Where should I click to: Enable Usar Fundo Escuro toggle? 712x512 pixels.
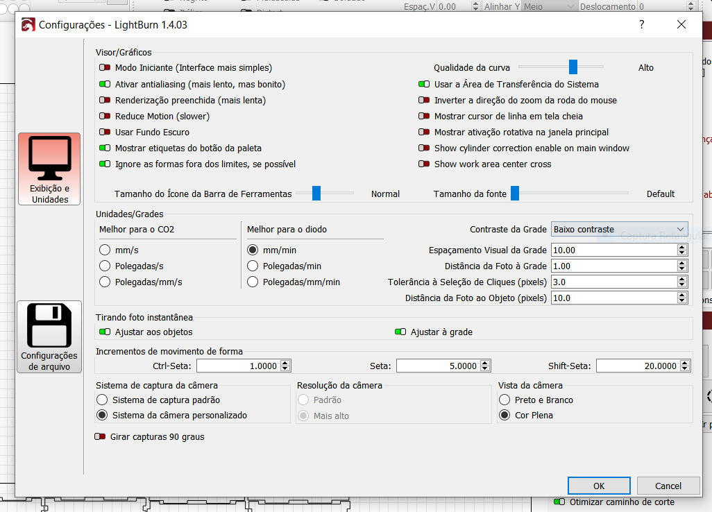[x=105, y=132]
